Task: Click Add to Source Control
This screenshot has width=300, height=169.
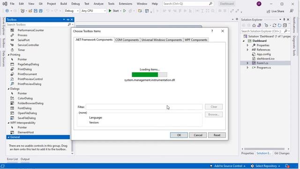Action: click(x=228, y=166)
